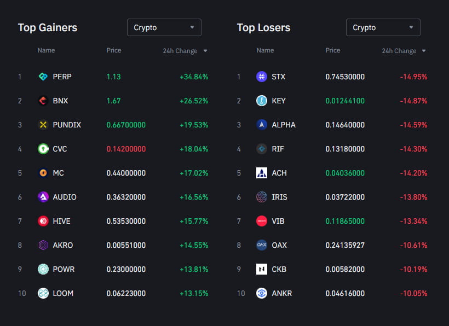The height and width of the screenshot is (326, 449).
Task: Select the HIVE coin name
Action: click(x=61, y=221)
